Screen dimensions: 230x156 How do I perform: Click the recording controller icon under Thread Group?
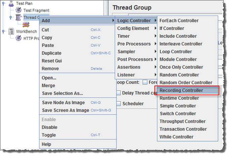(26, 24)
